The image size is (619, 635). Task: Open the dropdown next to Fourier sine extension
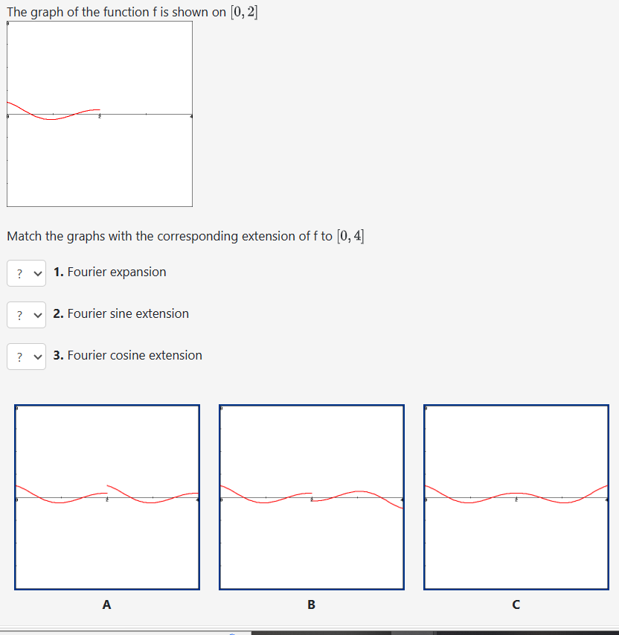pyautogui.click(x=26, y=314)
